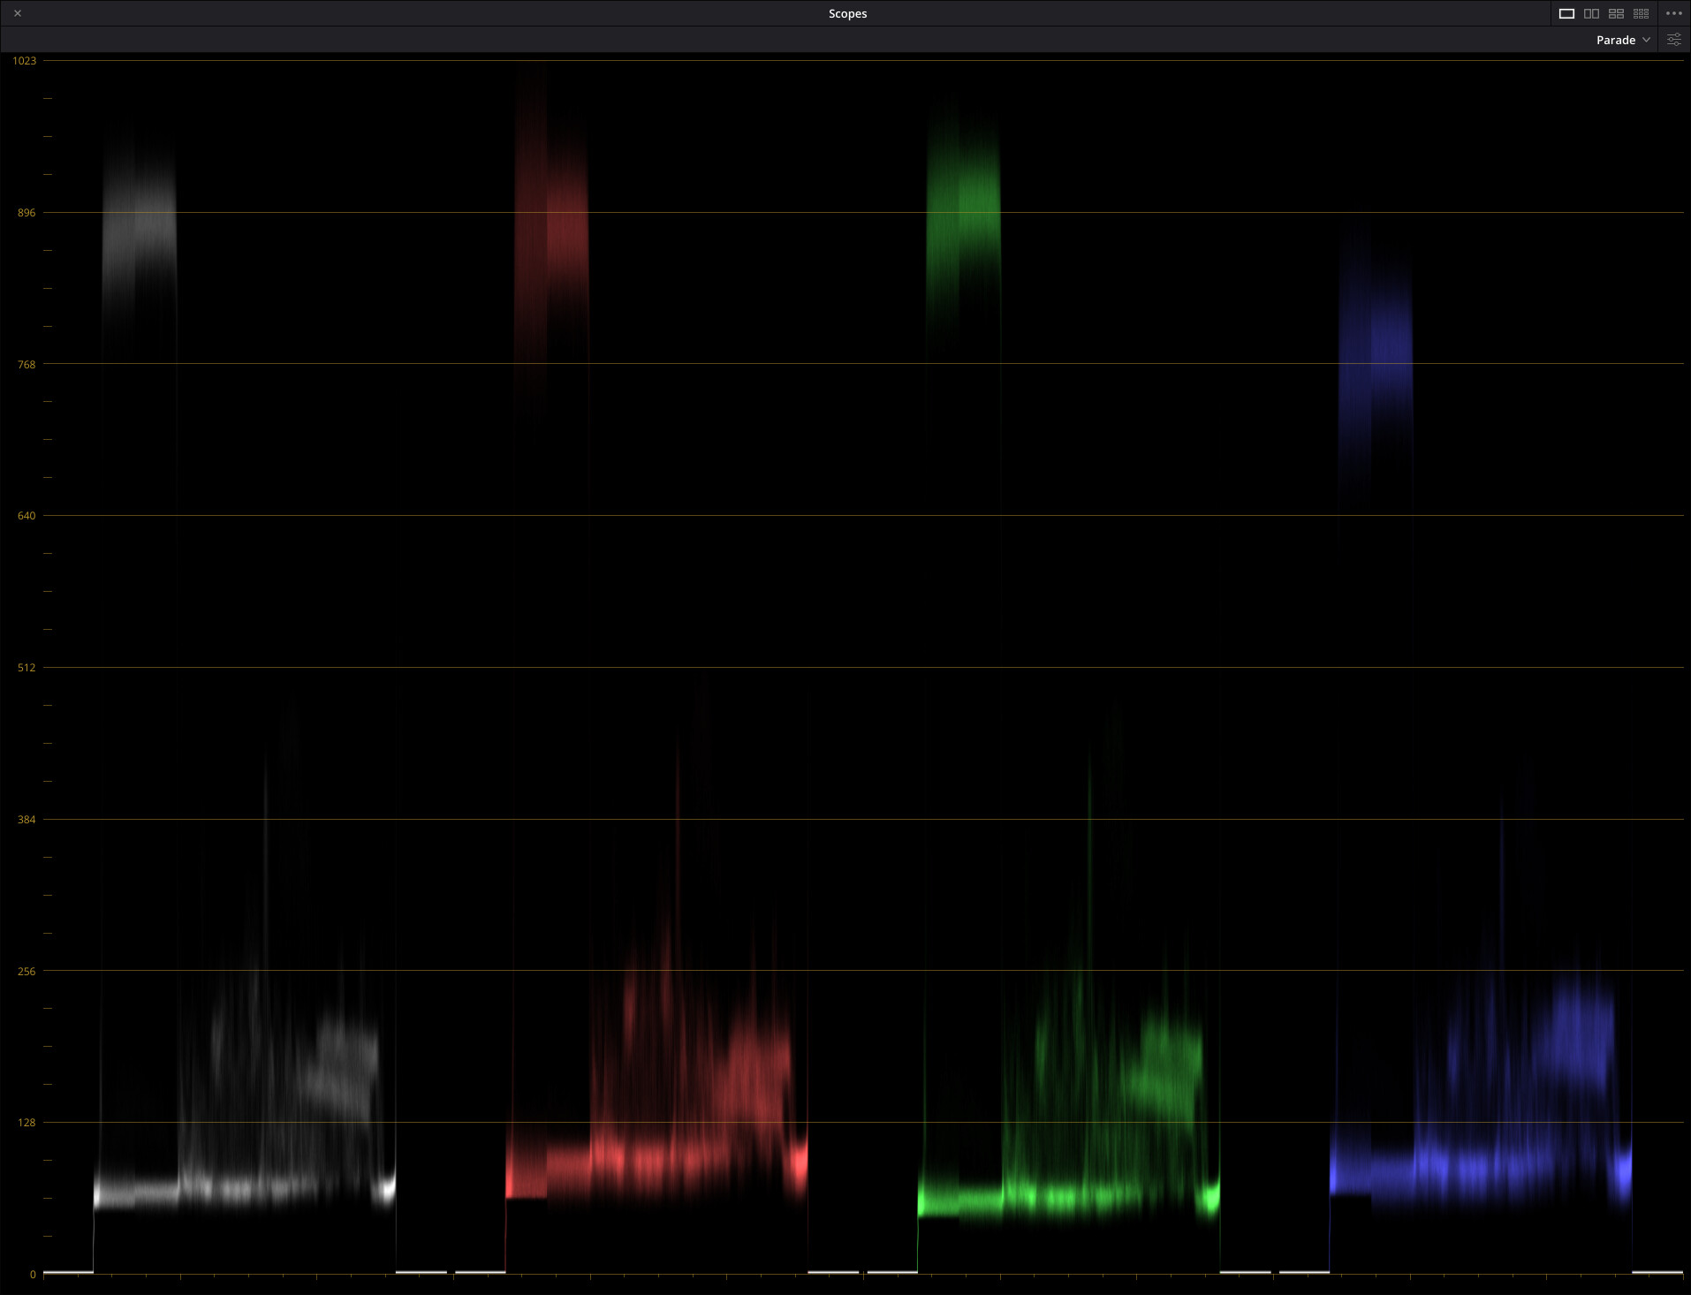
Task: Click the 0 scale label
Action: click(33, 1274)
